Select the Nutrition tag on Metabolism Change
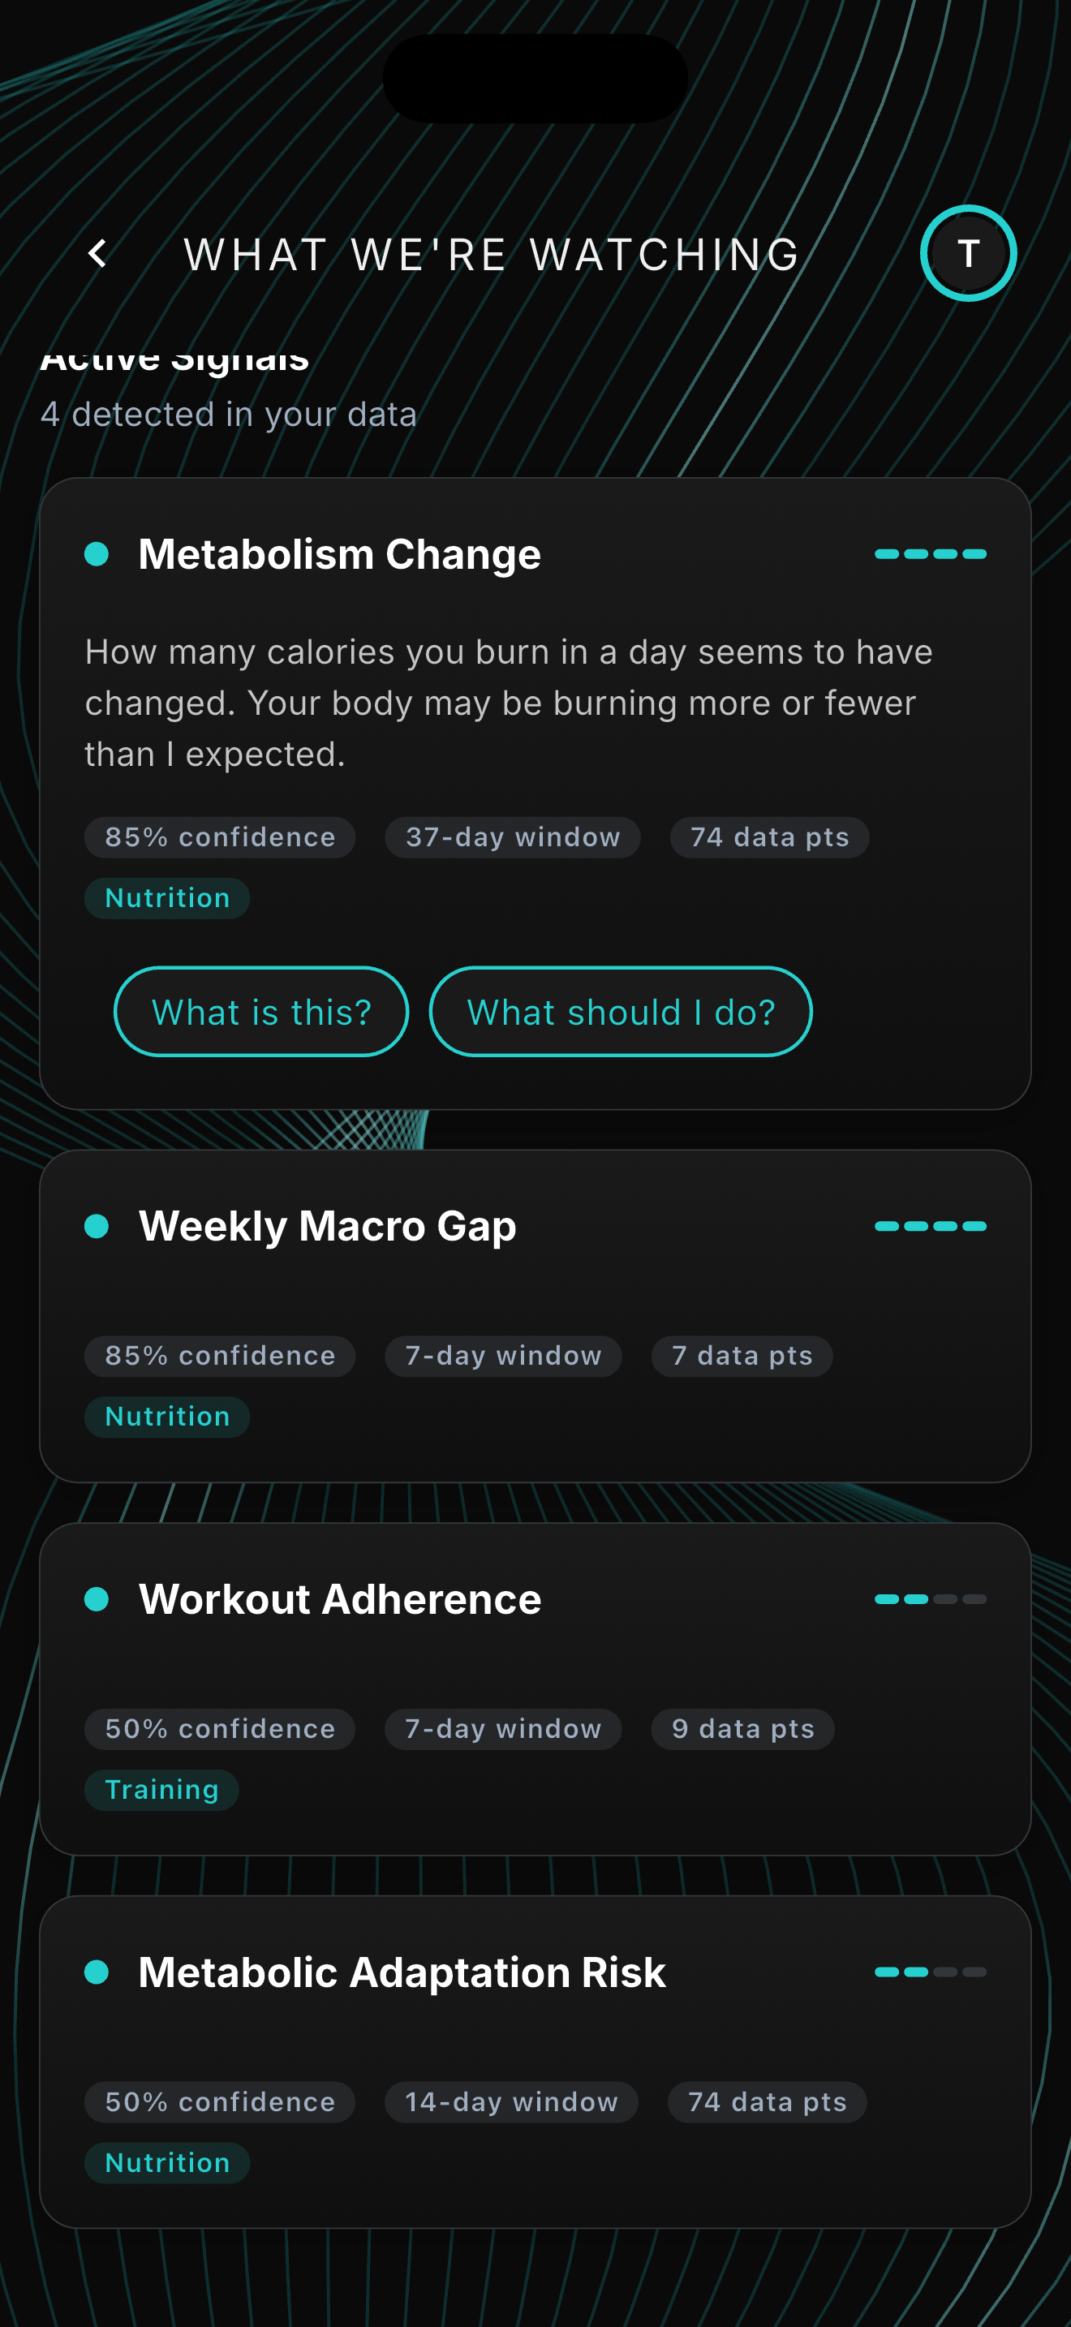The image size is (1071, 2327). click(167, 898)
